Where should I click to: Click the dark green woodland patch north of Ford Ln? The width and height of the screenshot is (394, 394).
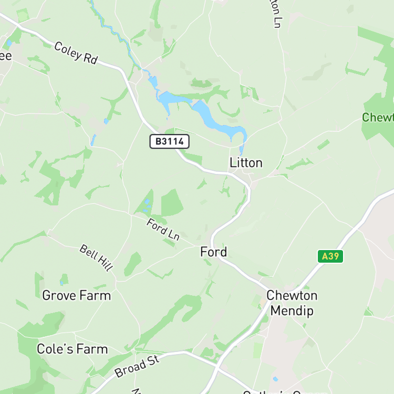pyautogui.click(x=172, y=203)
